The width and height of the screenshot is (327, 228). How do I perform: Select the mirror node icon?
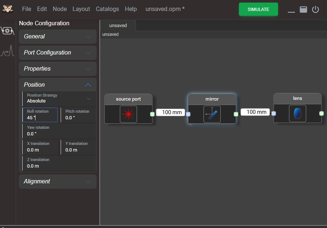[212, 114]
